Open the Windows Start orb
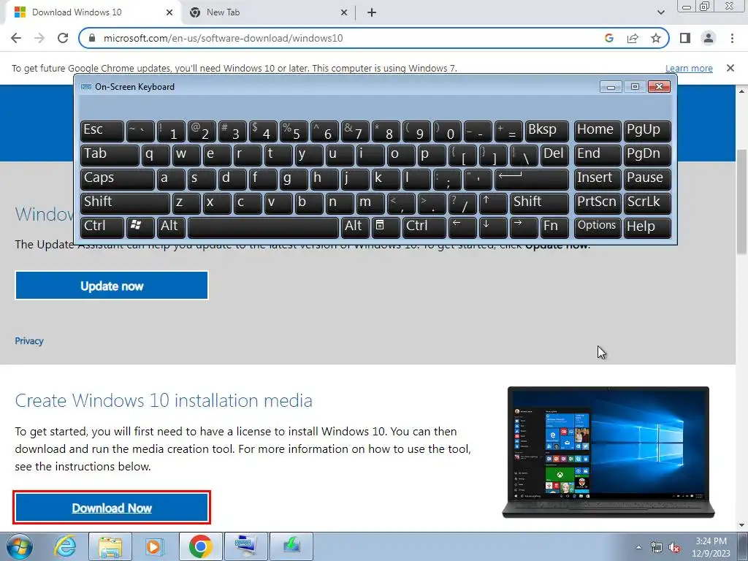This screenshot has height=561, width=748. coord(19,546)
